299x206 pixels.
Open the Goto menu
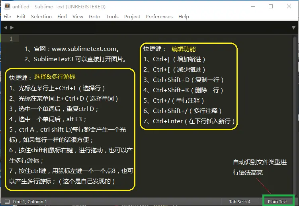coord(94,17)
